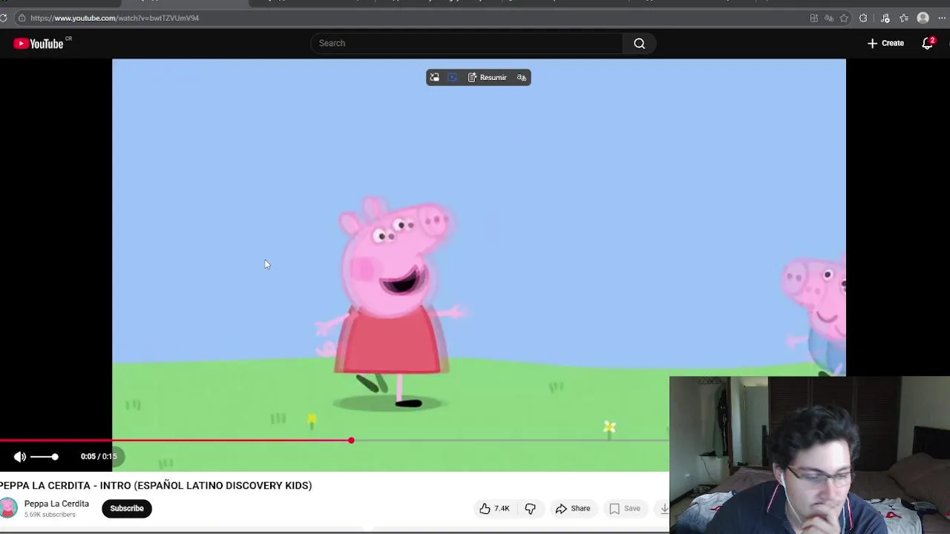Mute the video with the speaker icon
This screenshot has width=950, height=534.
click(x=20, y=457)
